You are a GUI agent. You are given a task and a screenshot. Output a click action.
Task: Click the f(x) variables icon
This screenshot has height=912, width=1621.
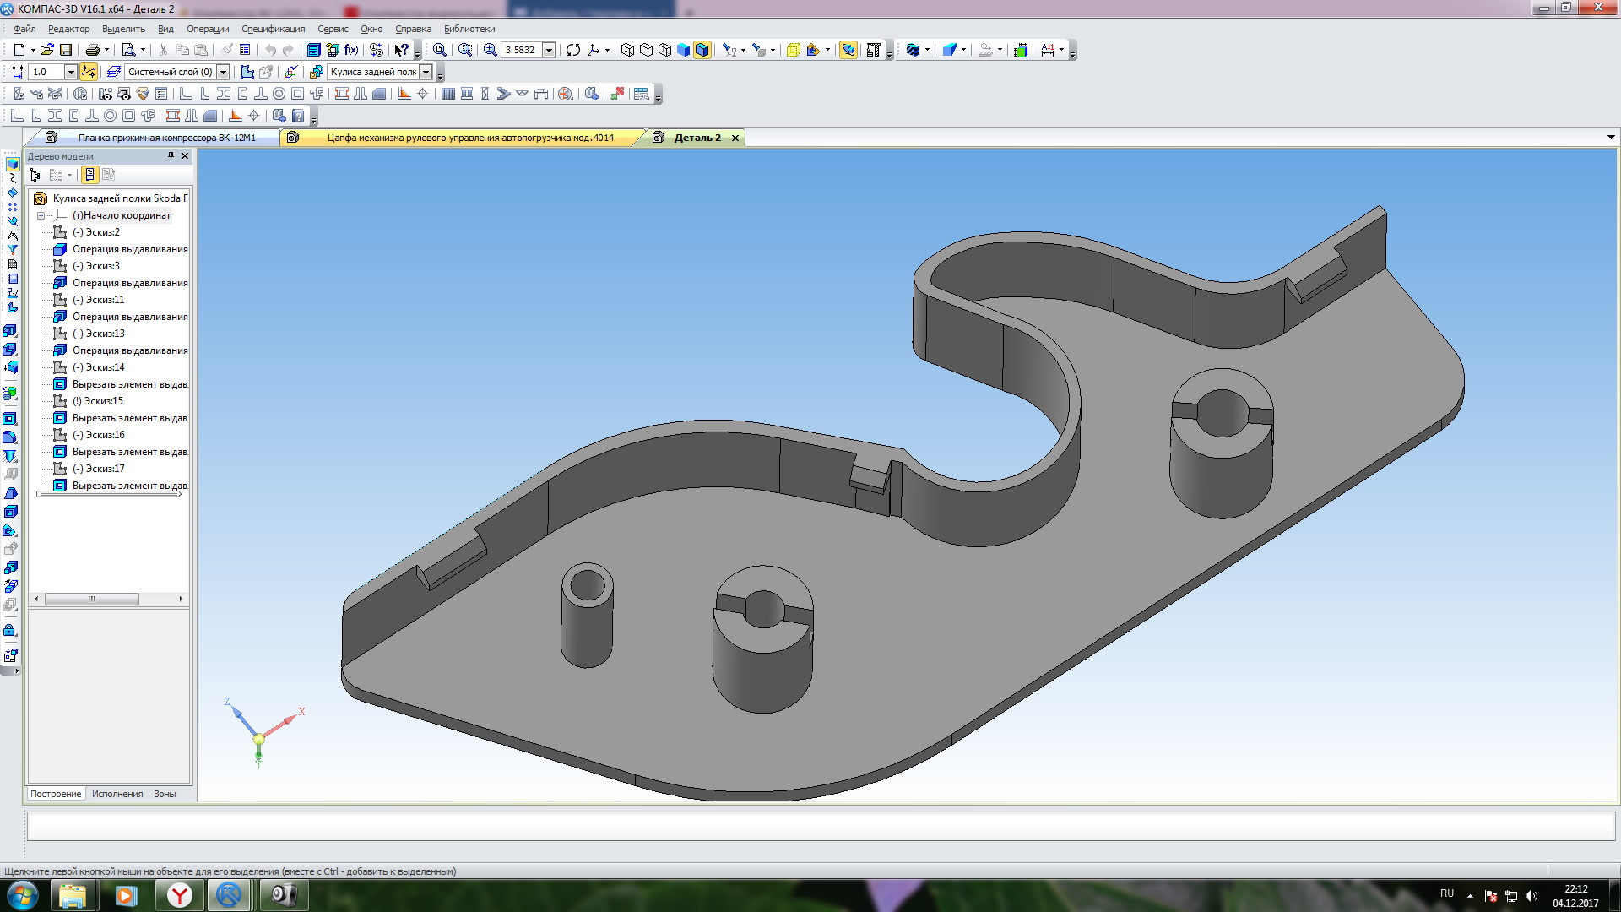[351, 50]
